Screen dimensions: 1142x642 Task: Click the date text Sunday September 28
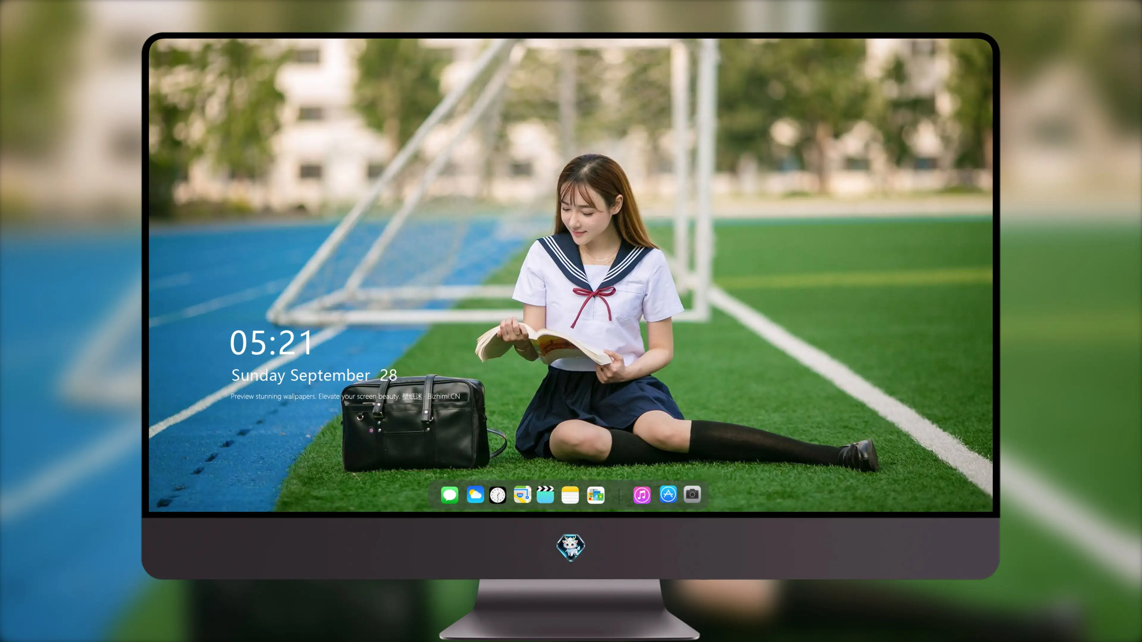pyautogui.click(x=314, y=375)
